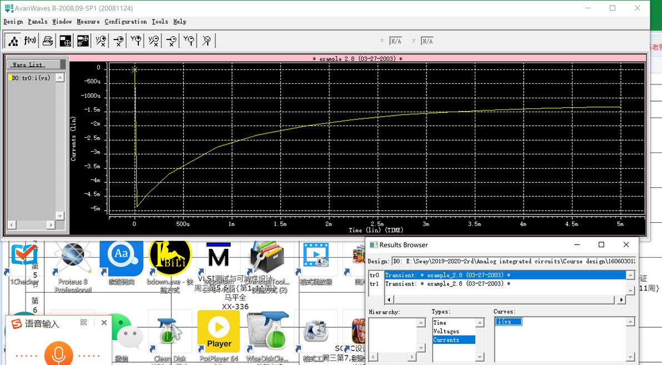Image resolution: width=662 pixels, height=365 pixels.
Task: Select i(vs curve in Curves list
Action: [x=508, y=322]
